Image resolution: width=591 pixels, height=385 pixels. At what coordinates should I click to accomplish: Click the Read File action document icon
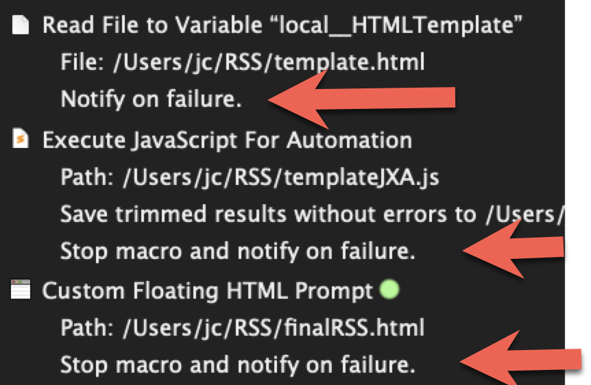[21, 26]
